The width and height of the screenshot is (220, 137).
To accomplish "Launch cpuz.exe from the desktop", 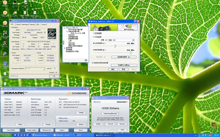I will click(x=15, y=3).
